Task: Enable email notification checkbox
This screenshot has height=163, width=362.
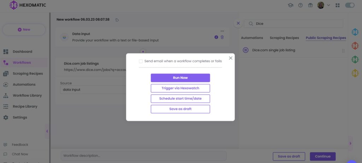Action: (x=141, y=61)
